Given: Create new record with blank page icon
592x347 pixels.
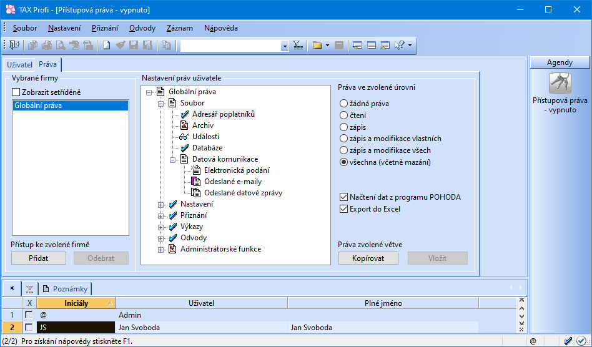Looking at the screenshot, I should pyautogui.click(x=107, y=46).
